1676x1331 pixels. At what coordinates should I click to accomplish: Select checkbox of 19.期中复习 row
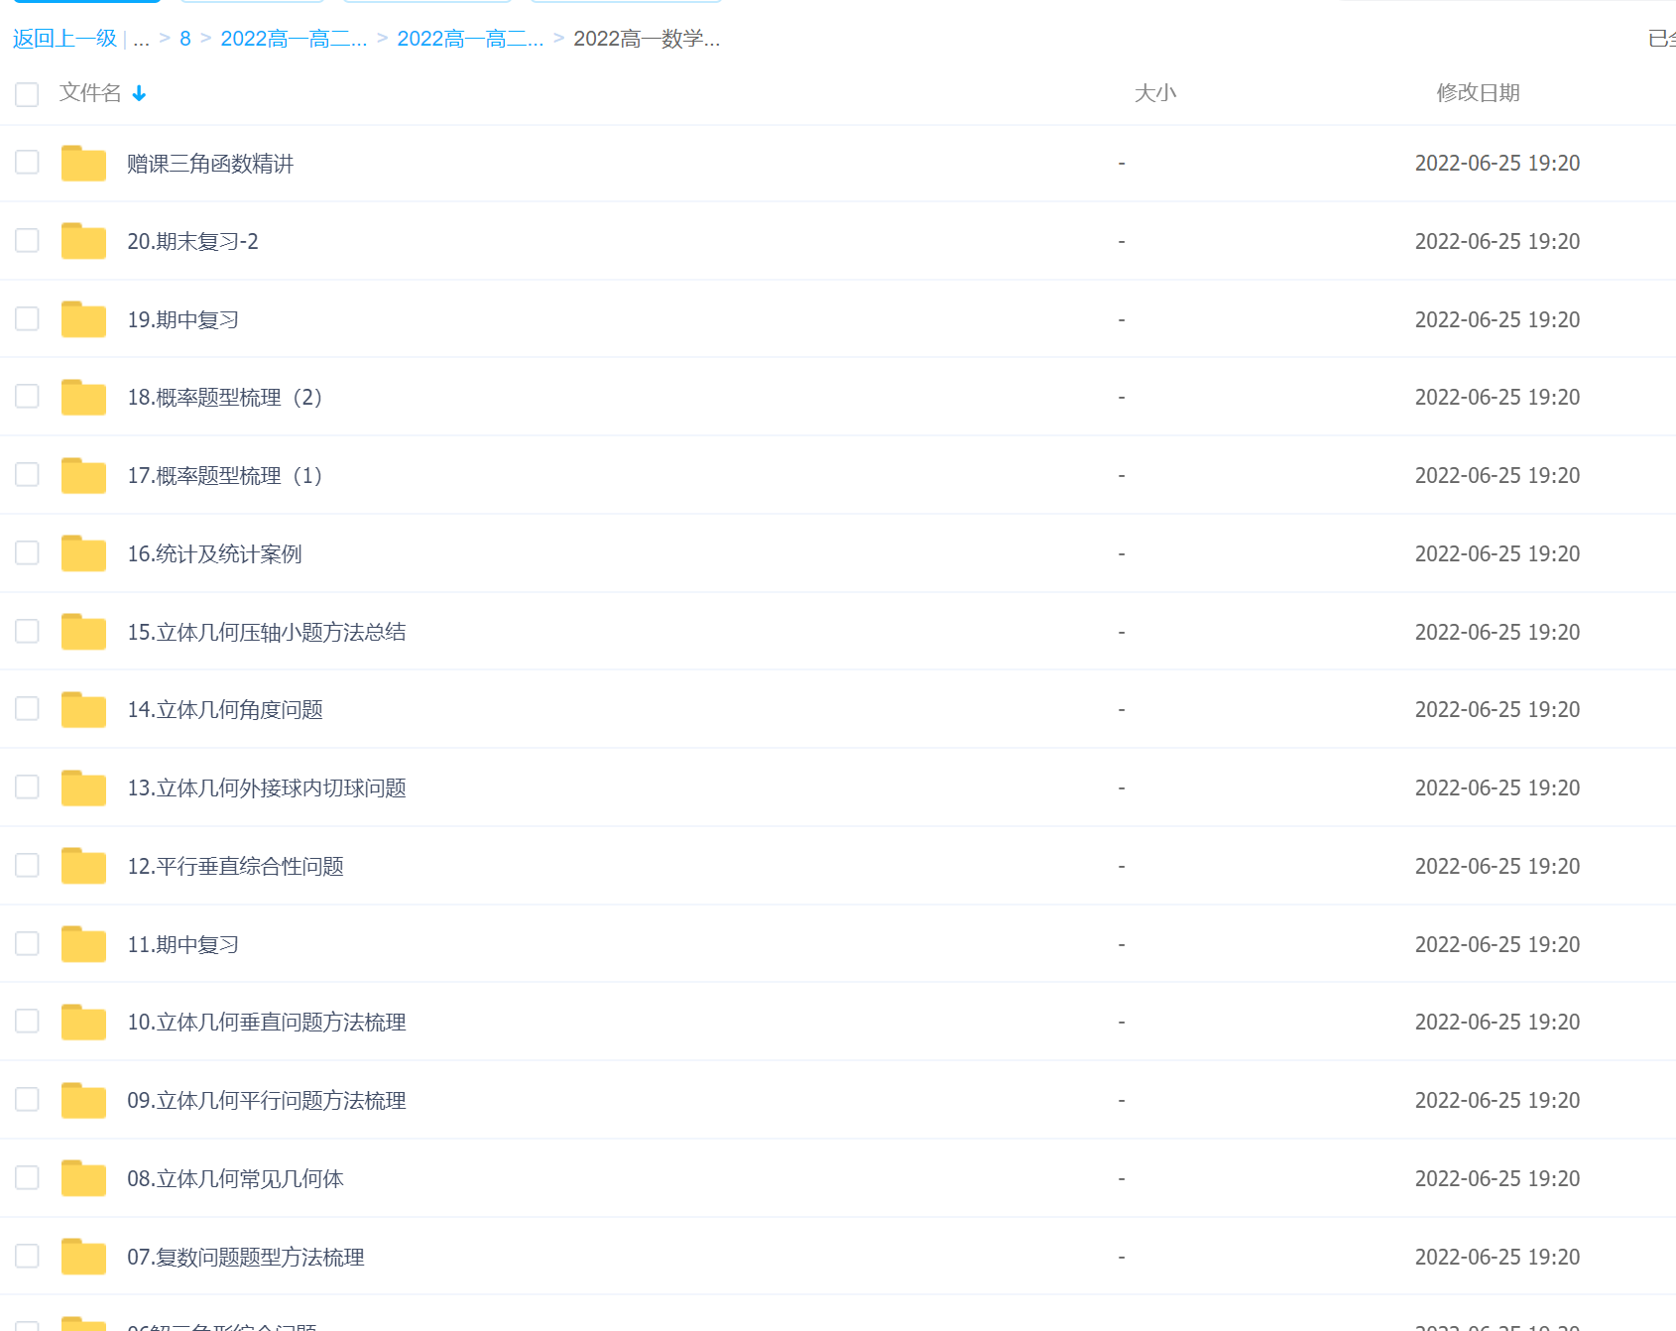click(x=27, y=318)
